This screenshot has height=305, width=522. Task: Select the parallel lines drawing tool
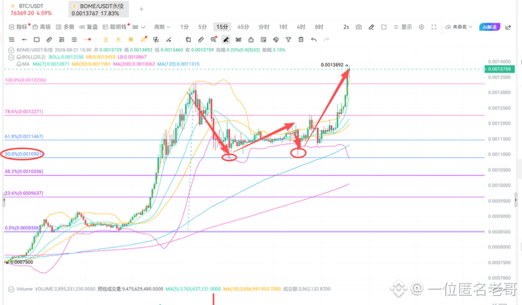point(74,40)
